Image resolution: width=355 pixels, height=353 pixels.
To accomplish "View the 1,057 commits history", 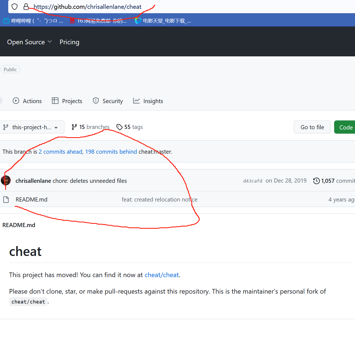I will (334, 181).
